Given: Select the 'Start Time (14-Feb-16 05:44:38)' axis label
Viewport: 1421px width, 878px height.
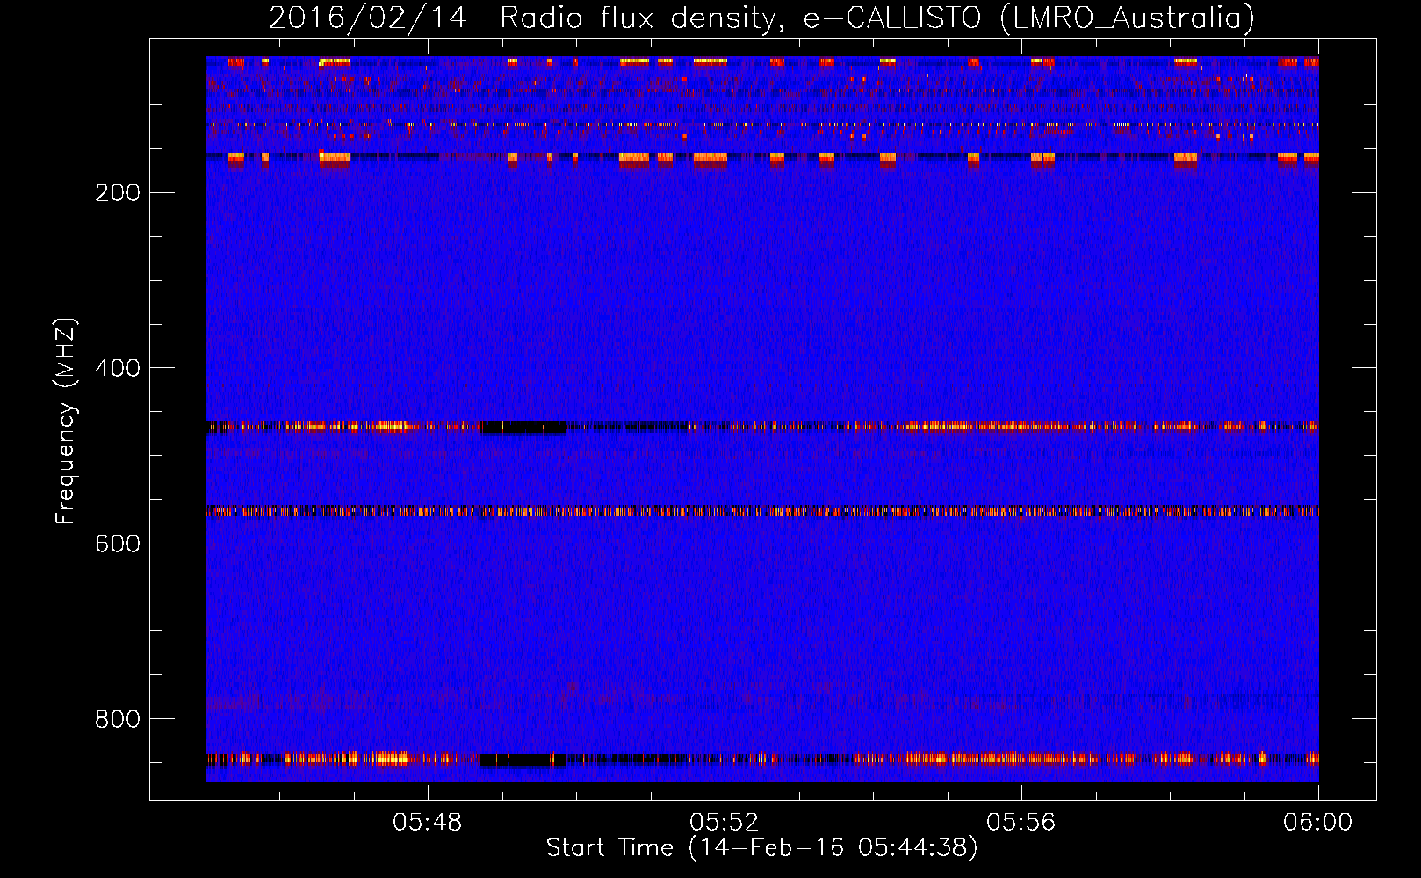Looking at the screenshot, I should point(761,848).
